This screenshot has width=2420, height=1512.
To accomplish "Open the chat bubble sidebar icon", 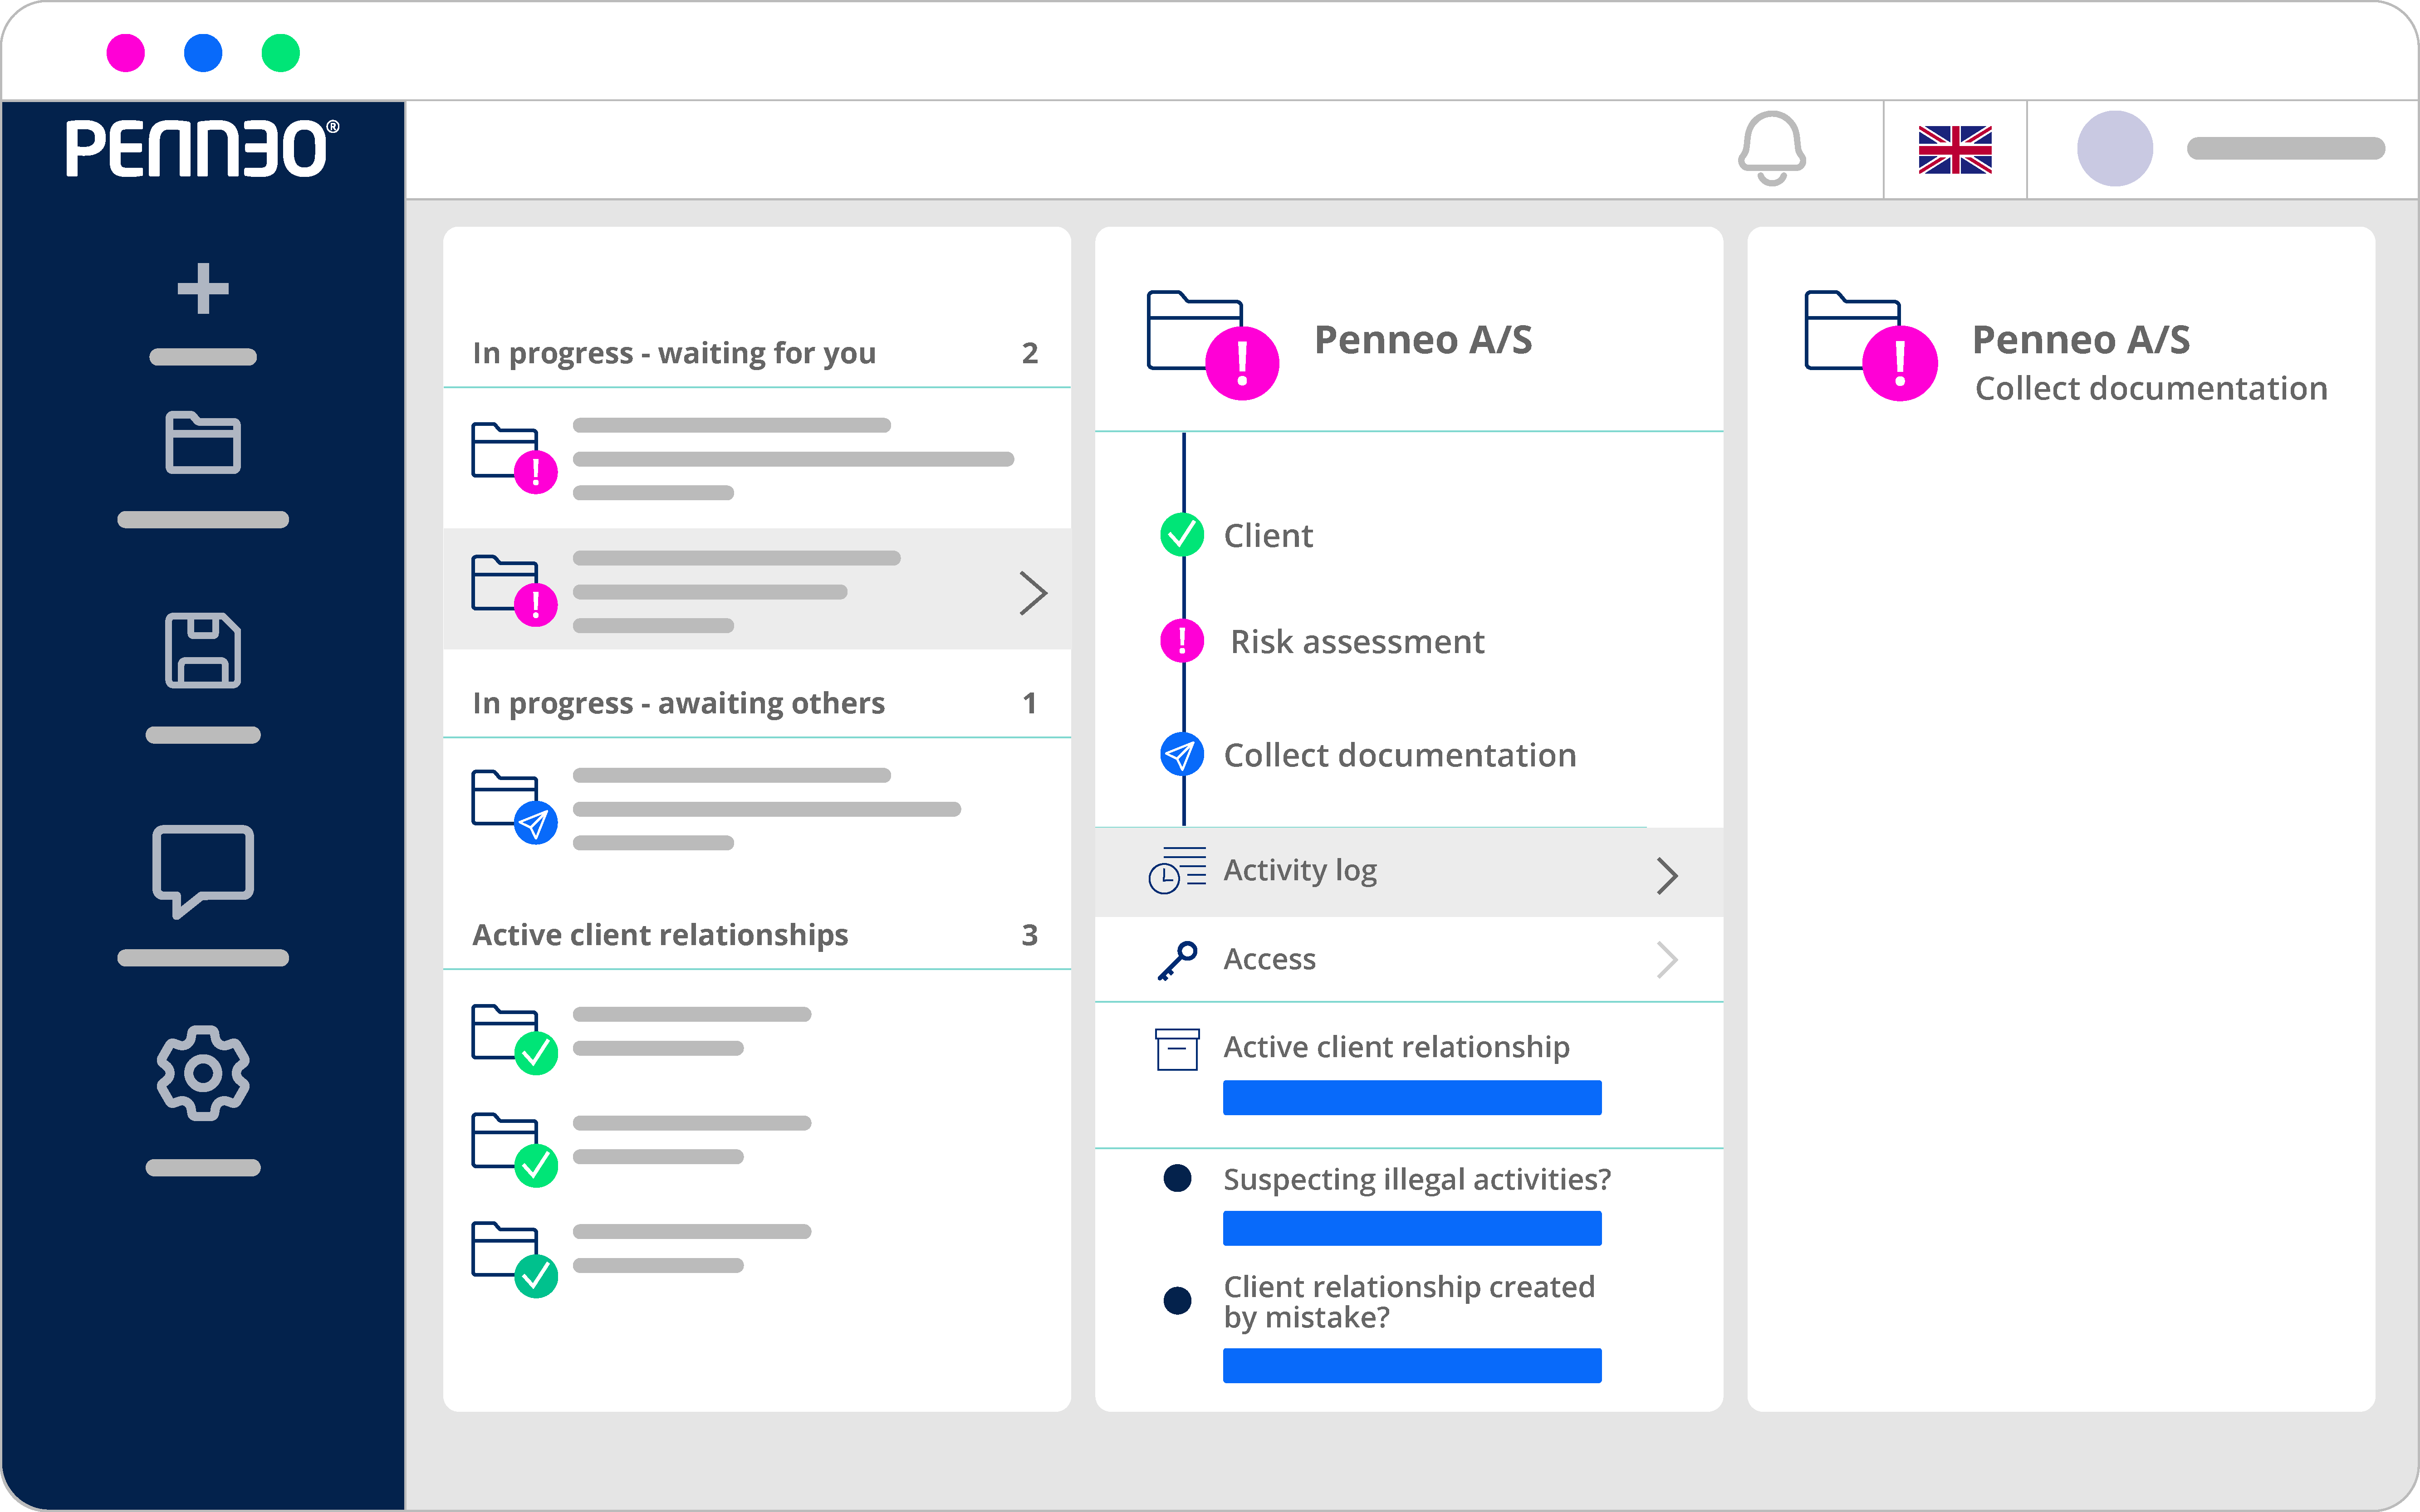I will pyautogui.click(x=203, y=869).
